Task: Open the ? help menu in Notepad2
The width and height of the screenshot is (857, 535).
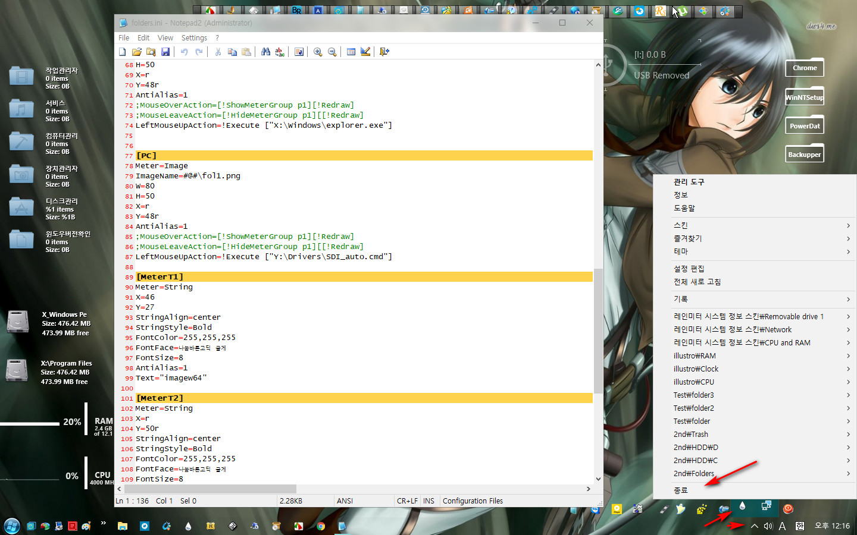Action: (x=217, y=37)
